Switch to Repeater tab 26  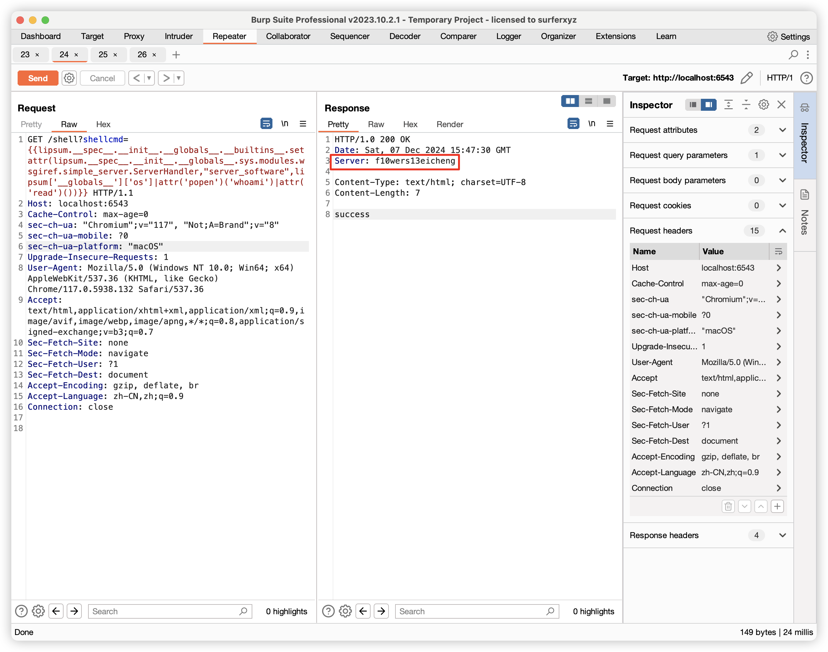point(142,54)
